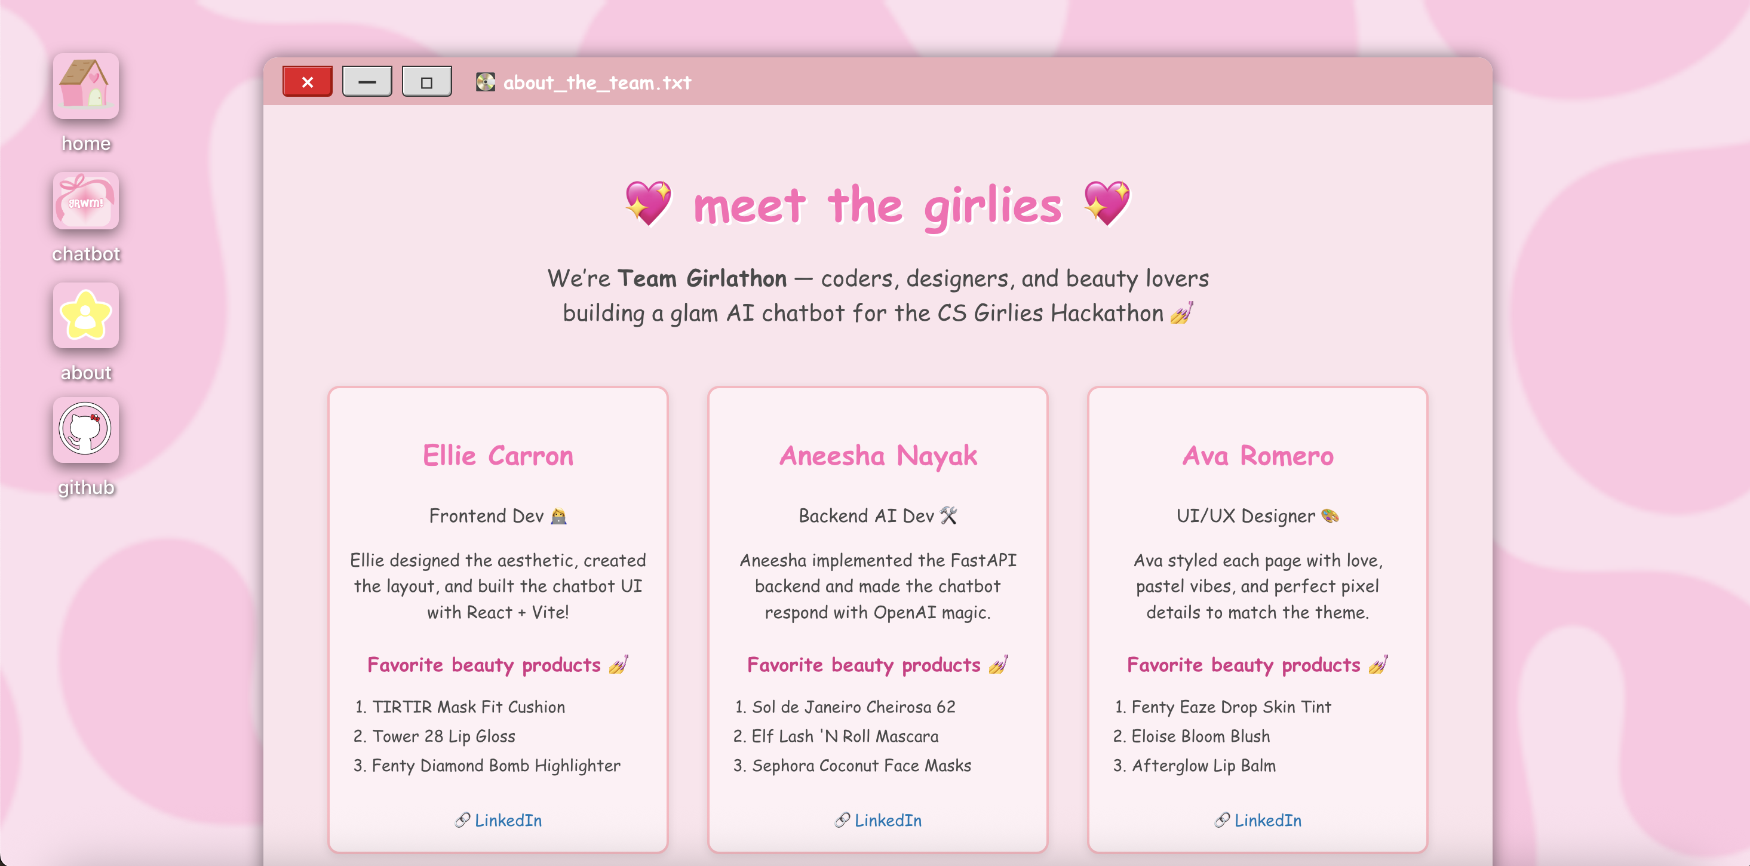
Task: Open the home house icon
Action: (85, 86)
